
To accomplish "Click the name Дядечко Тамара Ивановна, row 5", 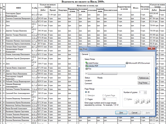I will [16, 31].
